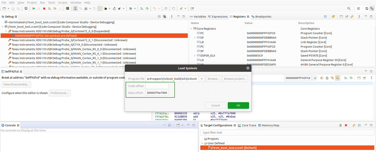
Task: Click the debug bug icon in toolbar
Action: pyautogui.click(x=131, y=9)
